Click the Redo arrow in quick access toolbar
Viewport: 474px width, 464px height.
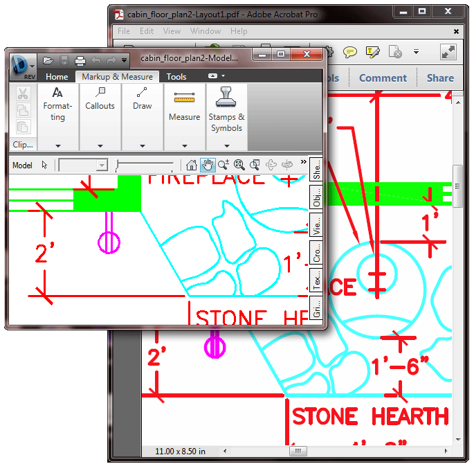(111, 60)
